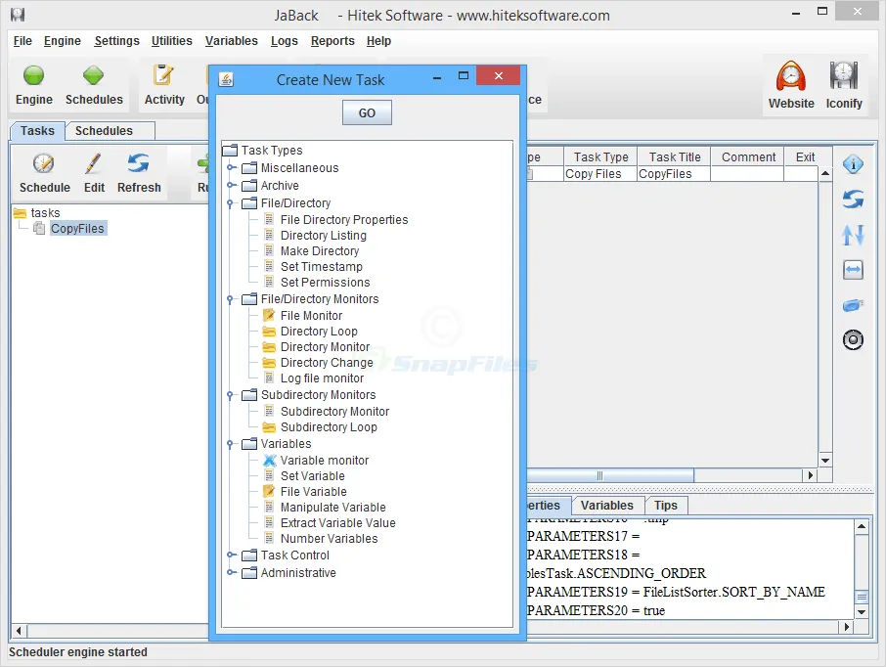Click the GO button

pyautogui.click(x=367, y=113)
